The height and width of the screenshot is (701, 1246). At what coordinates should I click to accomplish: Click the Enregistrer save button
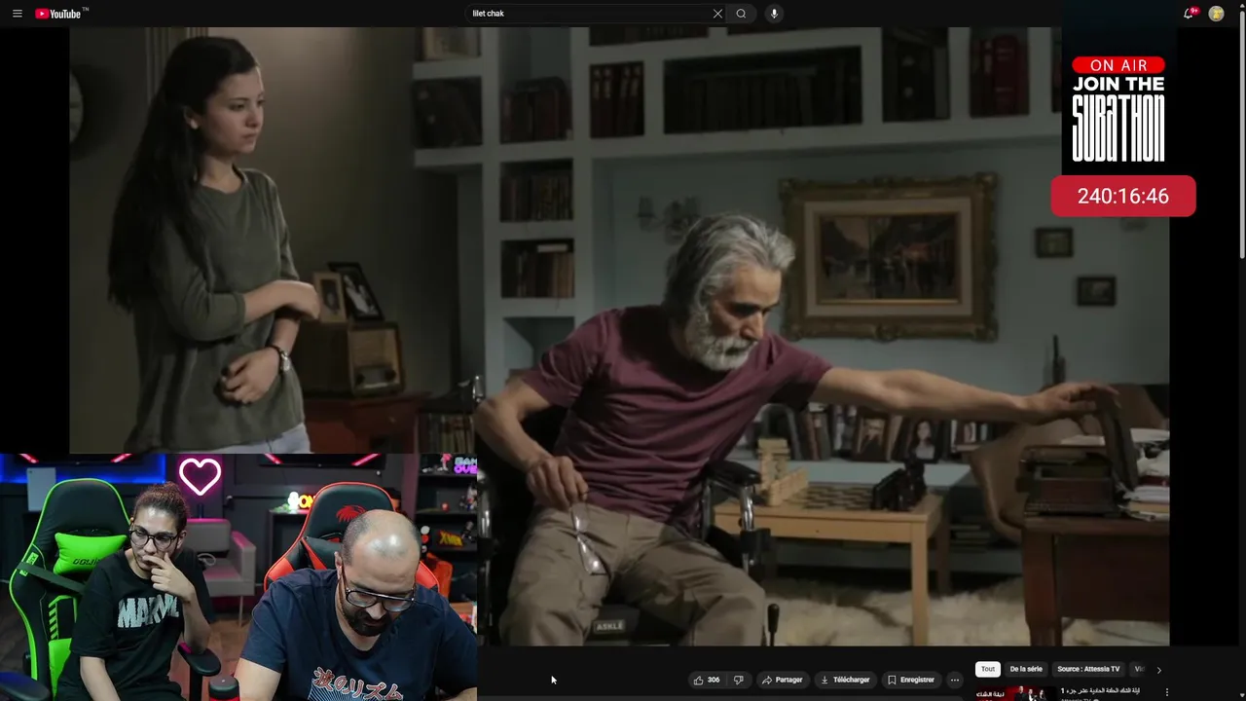coord(910,680)
